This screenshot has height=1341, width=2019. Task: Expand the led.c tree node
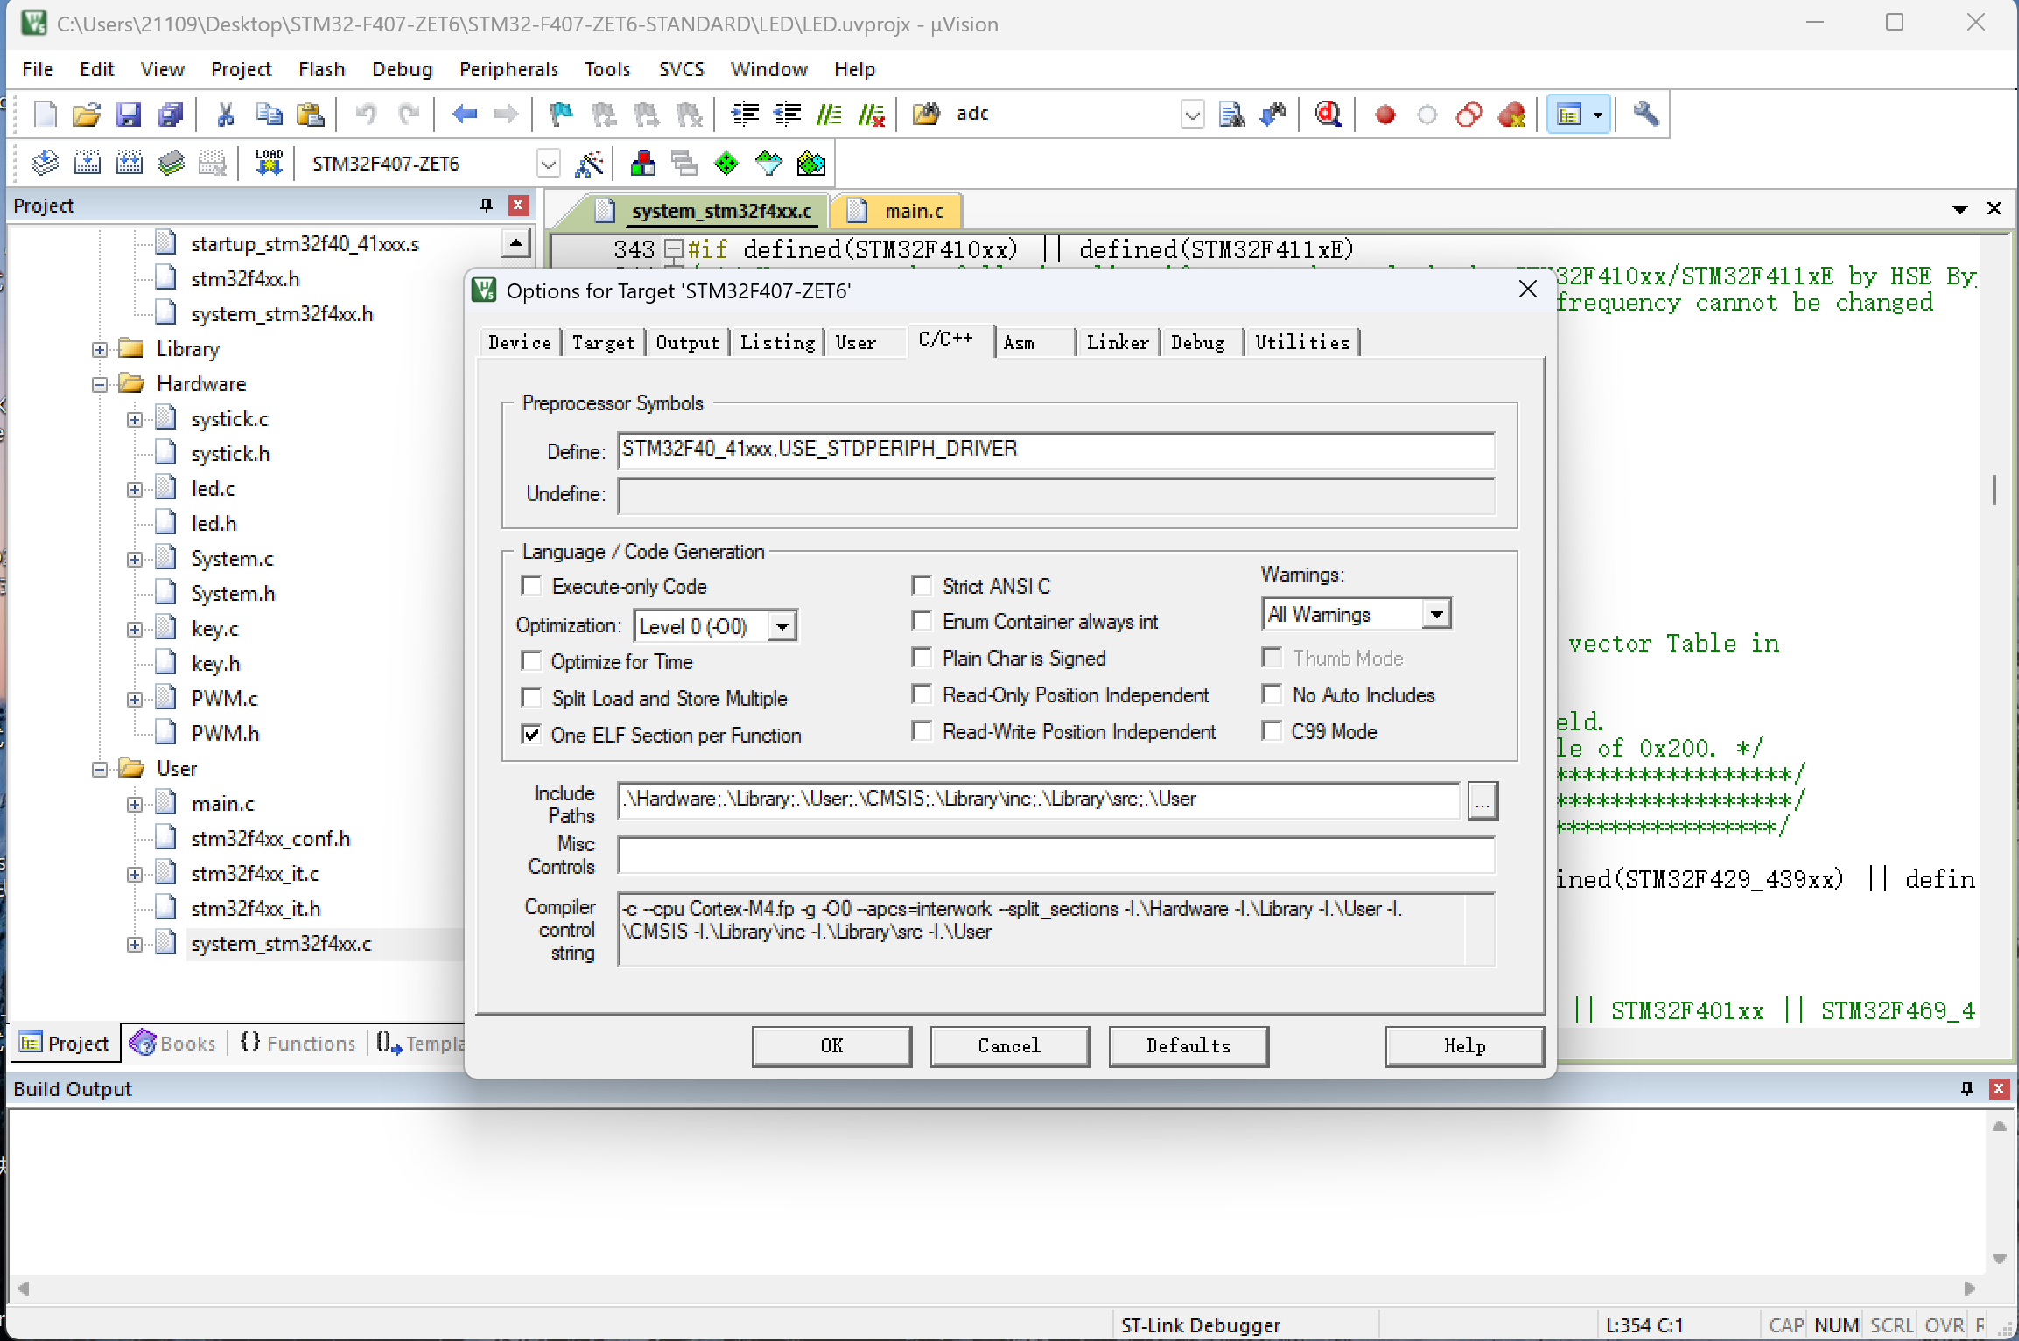click(135, 490)
